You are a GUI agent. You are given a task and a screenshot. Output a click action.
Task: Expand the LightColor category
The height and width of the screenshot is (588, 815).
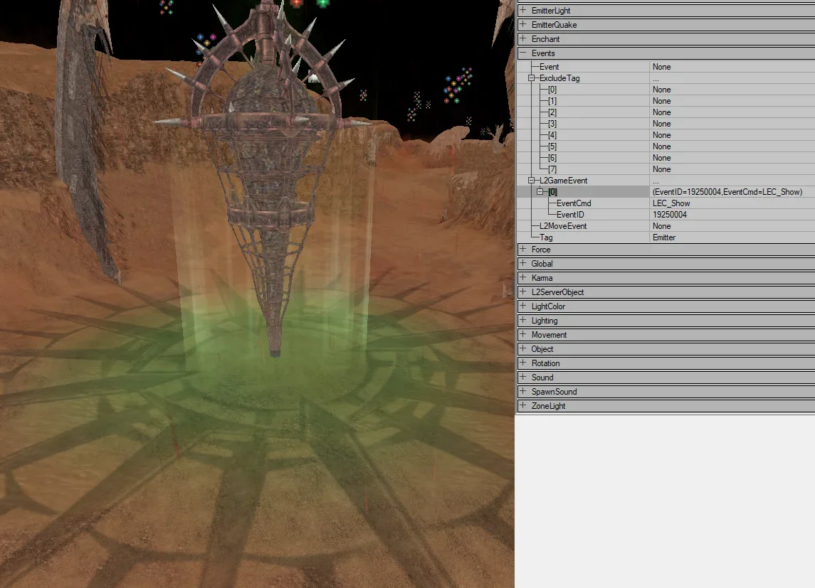[523, 306]
